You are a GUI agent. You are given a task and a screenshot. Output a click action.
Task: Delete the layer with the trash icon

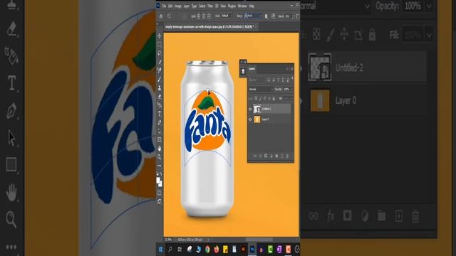pos(287,156)
